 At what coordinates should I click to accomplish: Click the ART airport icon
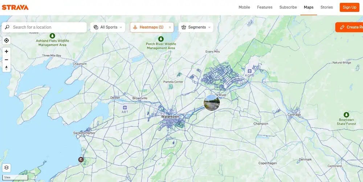pos(125,108)
